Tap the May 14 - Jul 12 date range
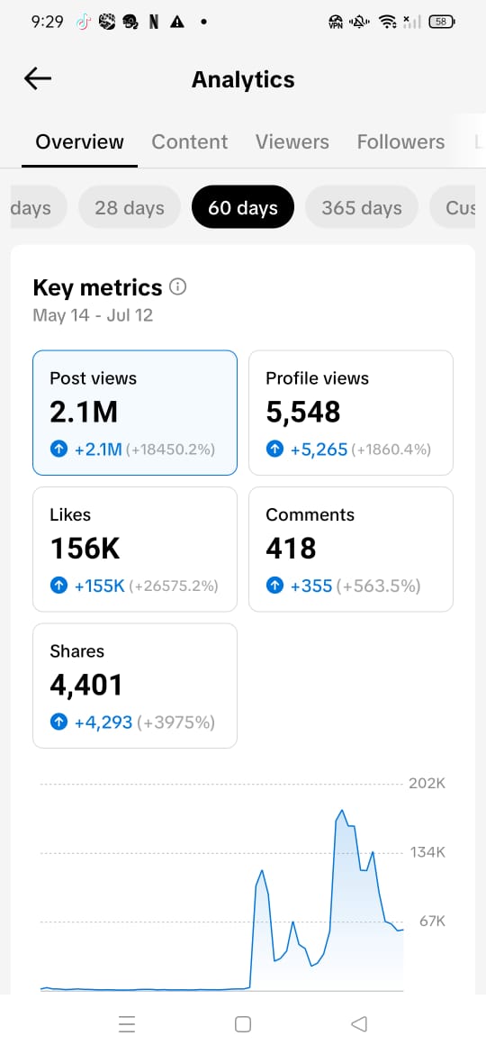The width and height of the screenshot is (486, 1054). tap(93, 315)
